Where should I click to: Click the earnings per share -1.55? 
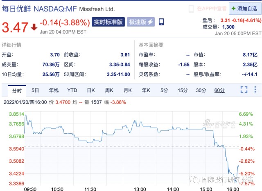coord(184,65)
